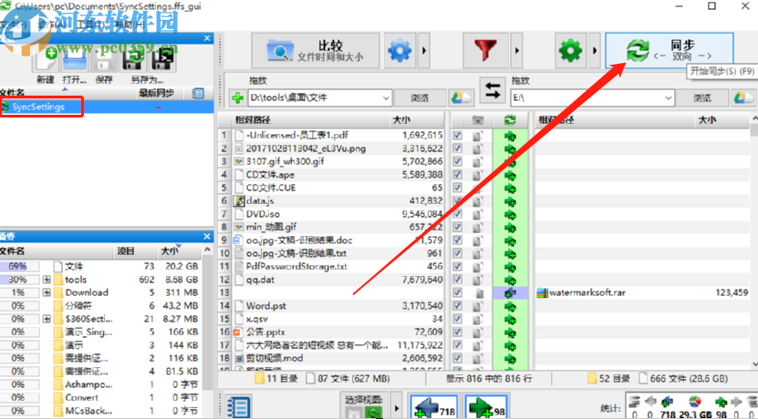Toggle files copied to the left (718)

431,407
